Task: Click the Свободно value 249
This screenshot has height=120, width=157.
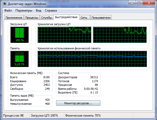Action: tap(47, 89)
